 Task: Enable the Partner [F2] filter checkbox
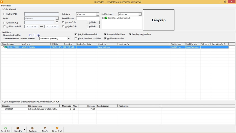[x=4, y=14]
